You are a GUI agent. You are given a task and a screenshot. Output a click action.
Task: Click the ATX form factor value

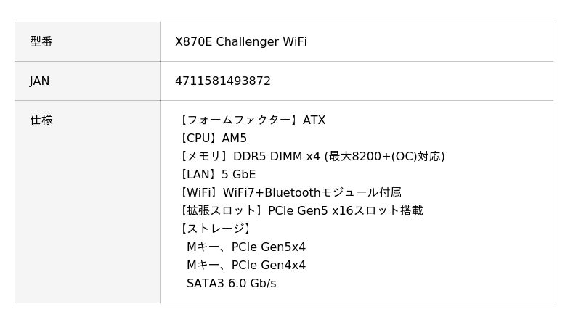pyautogui.click(x=314, y=120)
